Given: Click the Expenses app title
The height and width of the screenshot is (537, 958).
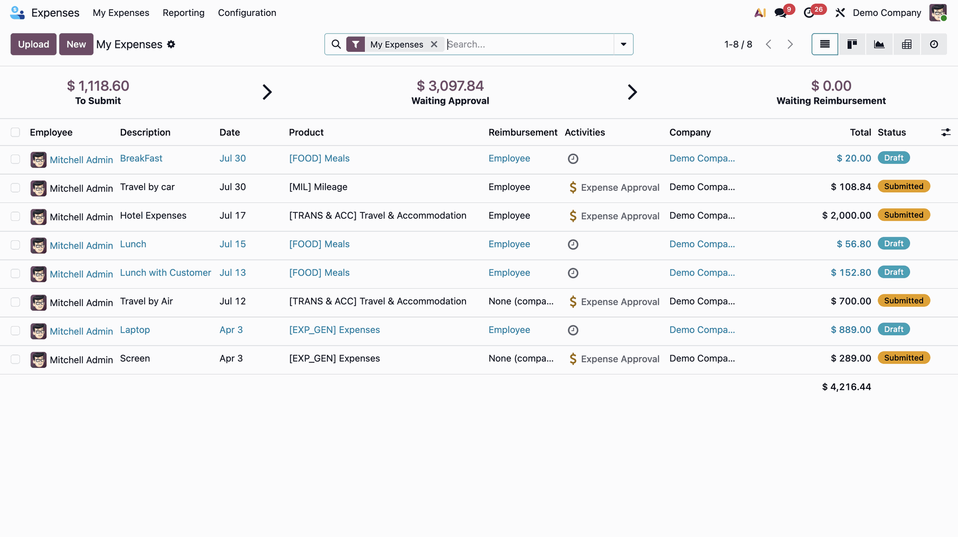Looking at the screenshot, I should 55,13.
